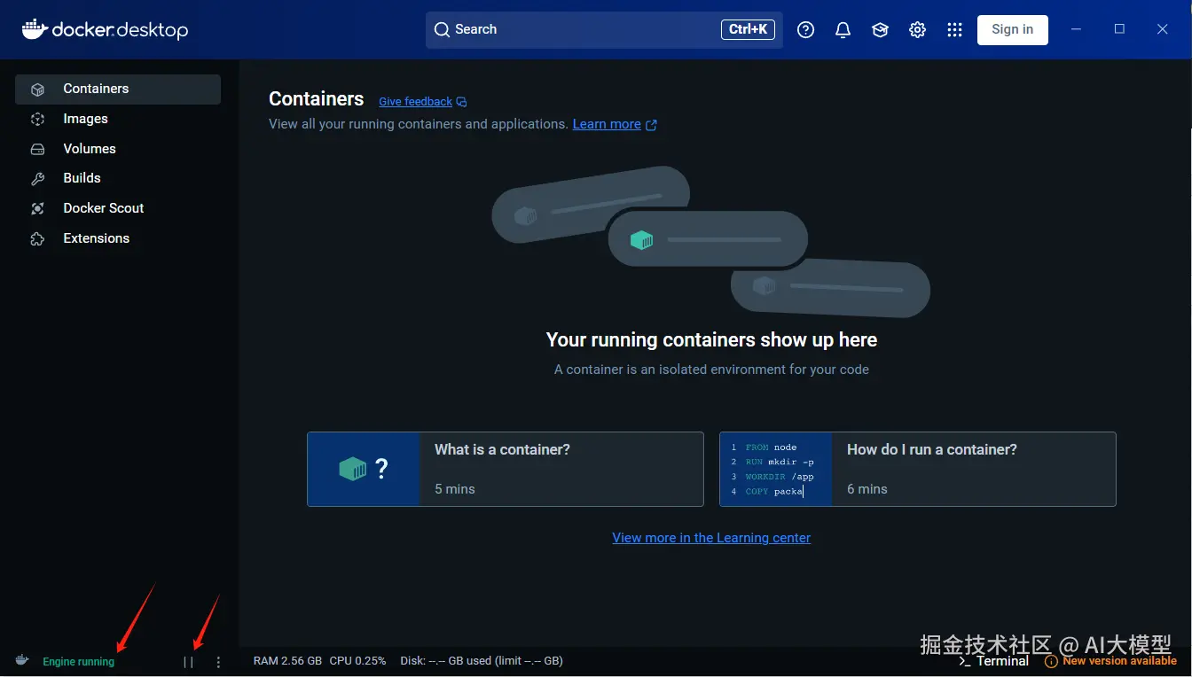Viewport: 1192px width, 677px height.
Task: Click the Extensions puzzle icon in sidebar
Action: [x=37, y=238]
